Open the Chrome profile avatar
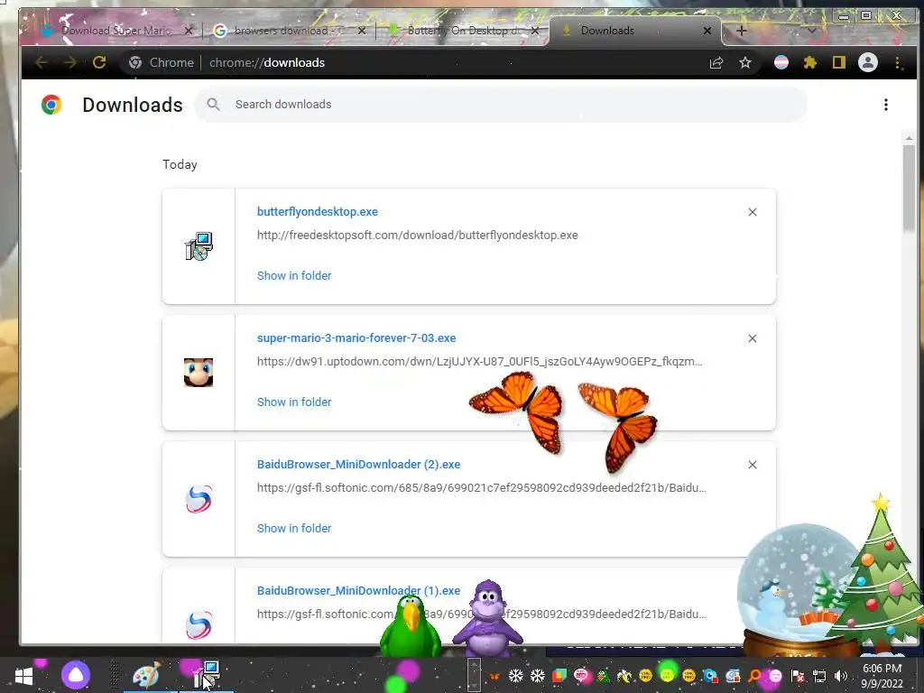The height and width of the screenshot is (693, 924). [x=868, y=62]
